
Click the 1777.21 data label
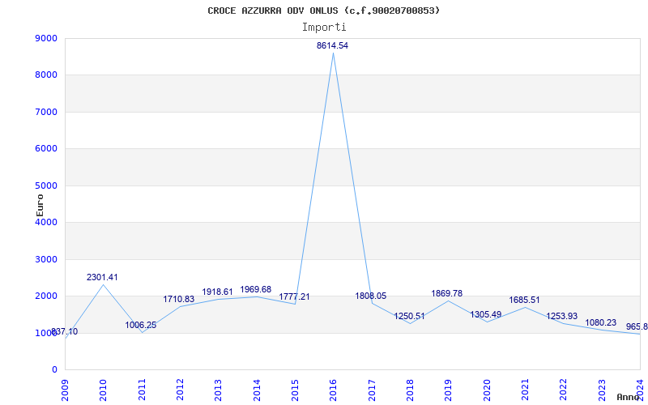click(294, 296)
